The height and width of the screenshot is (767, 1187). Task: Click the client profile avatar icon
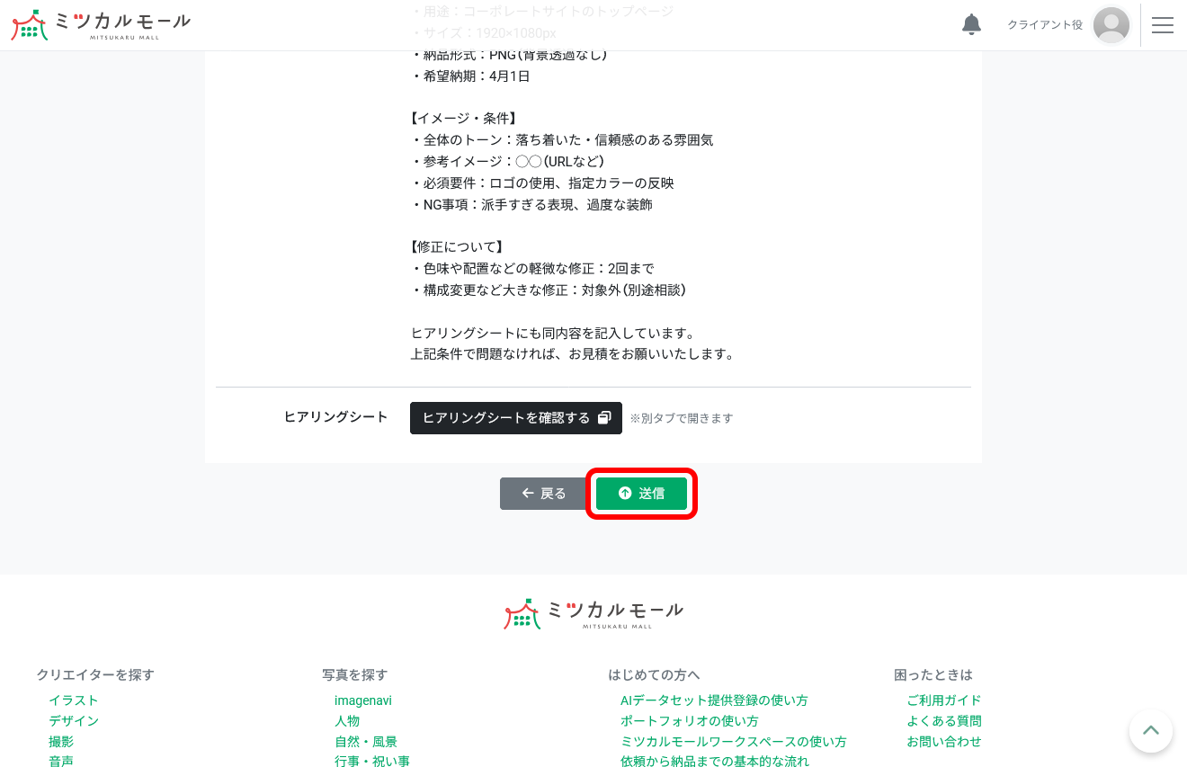1111,25
